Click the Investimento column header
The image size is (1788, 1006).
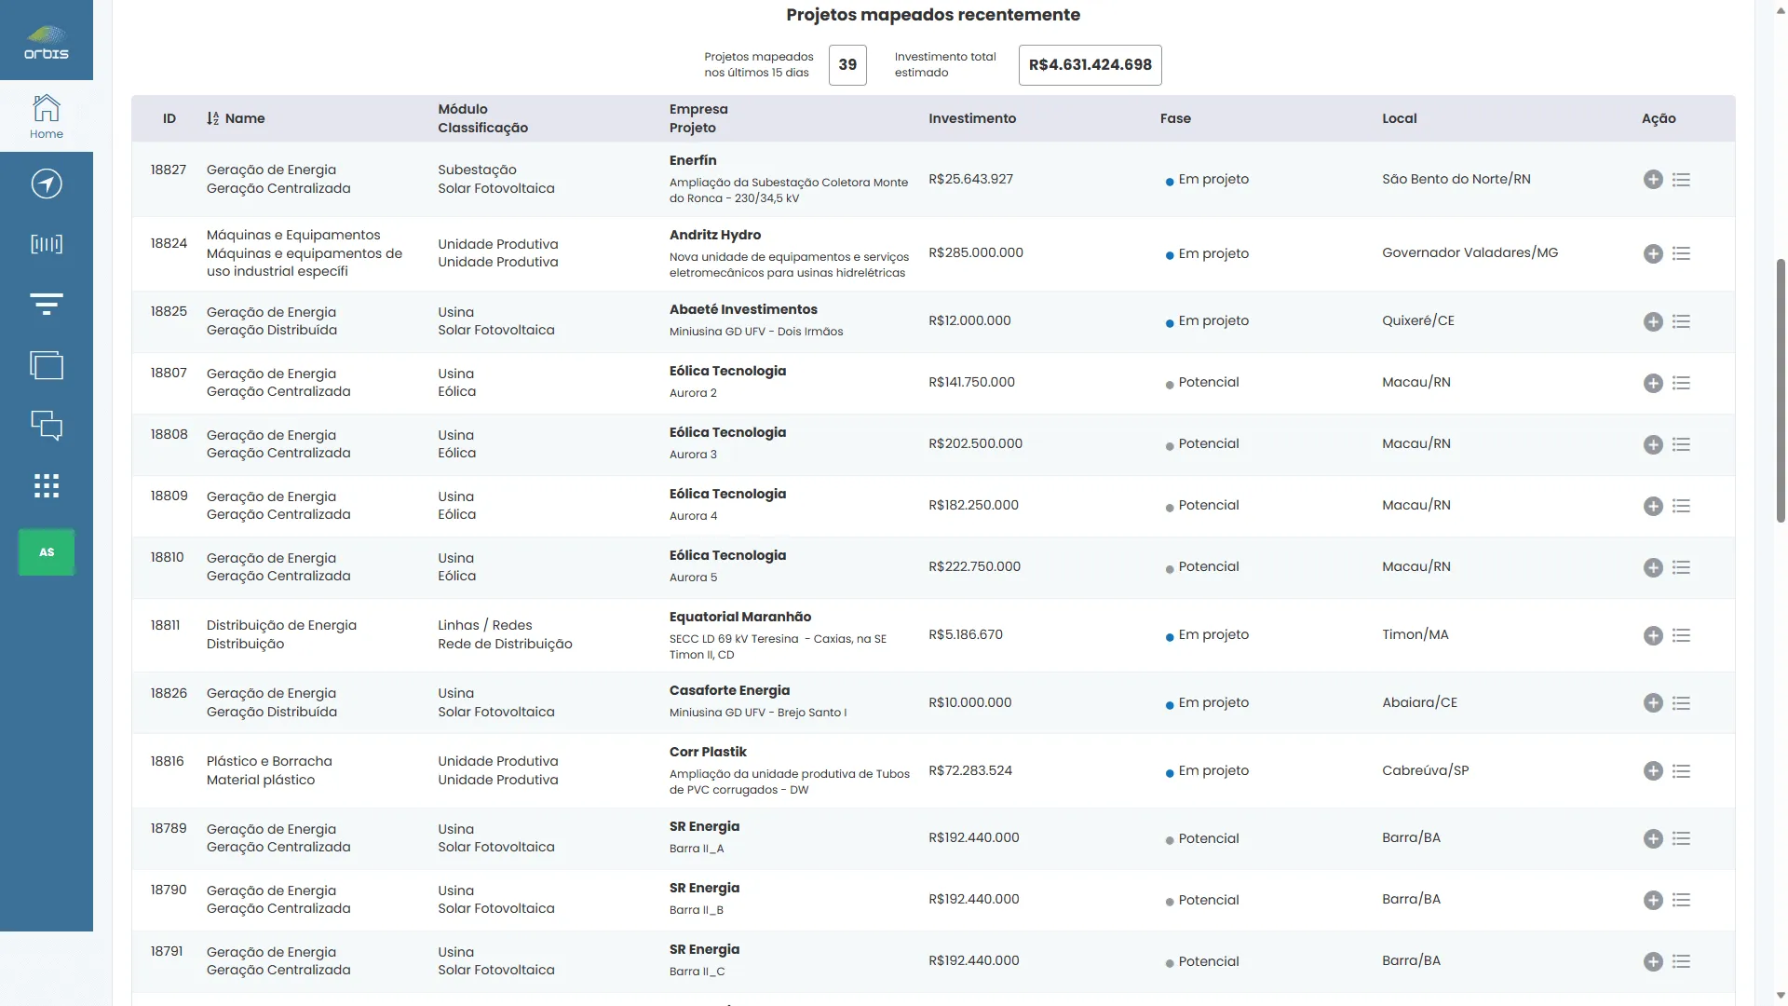point(972,118)
